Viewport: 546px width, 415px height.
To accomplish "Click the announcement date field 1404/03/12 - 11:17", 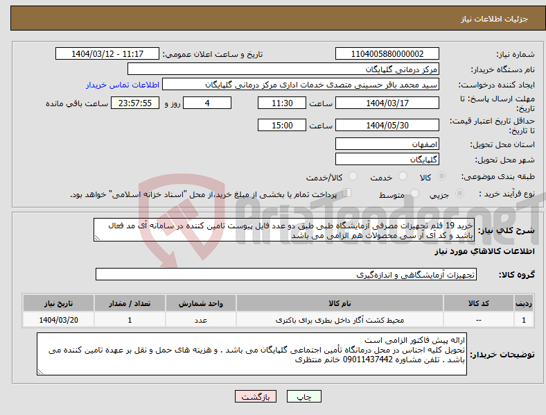I will coord(107,53).
